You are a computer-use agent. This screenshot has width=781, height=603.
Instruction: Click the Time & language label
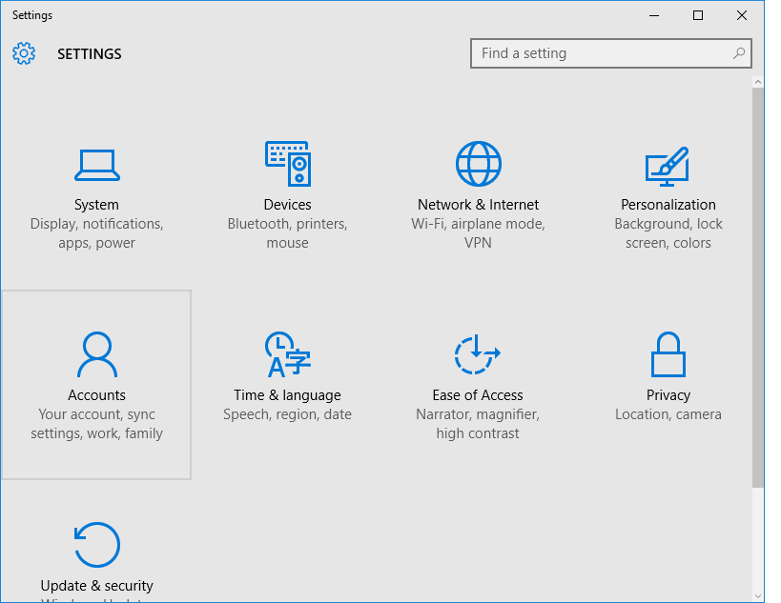(287, 395)
